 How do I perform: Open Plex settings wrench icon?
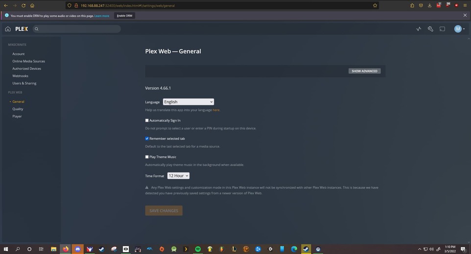click(430, 29)
